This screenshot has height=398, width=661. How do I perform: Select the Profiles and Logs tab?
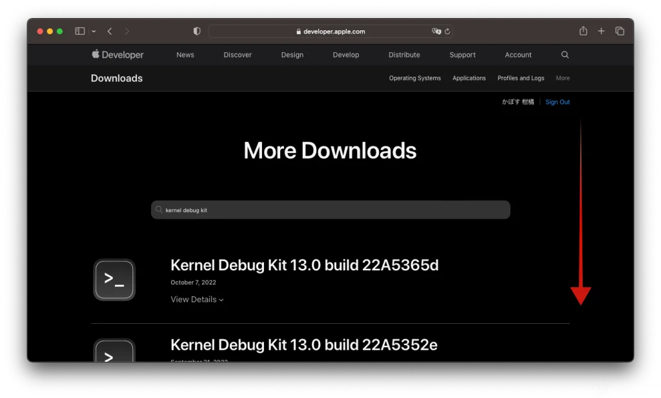pos(520,78)
